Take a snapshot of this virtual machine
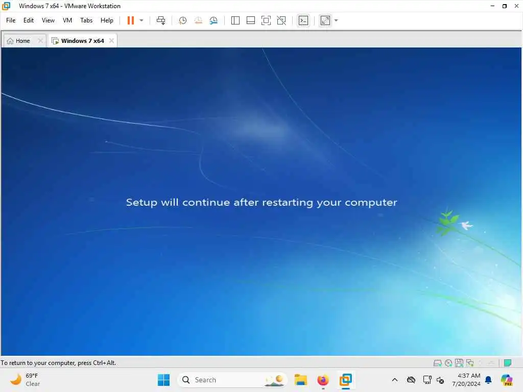523x392 pixels. click(182, 20)
